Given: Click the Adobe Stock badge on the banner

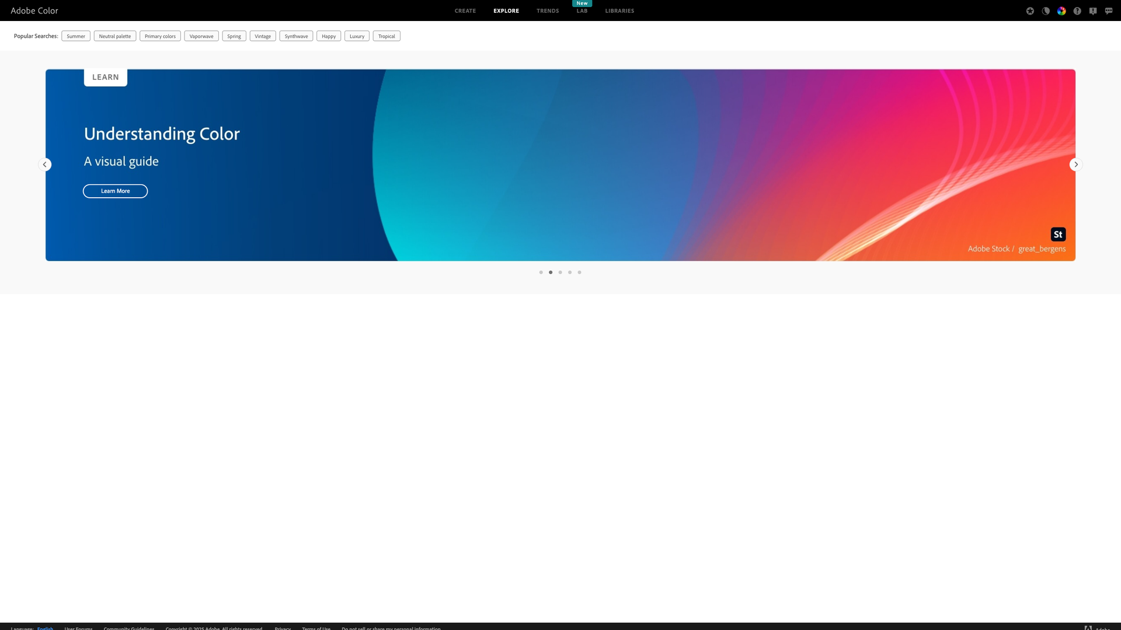Looking at the screenshot, I should point(1057,235).
